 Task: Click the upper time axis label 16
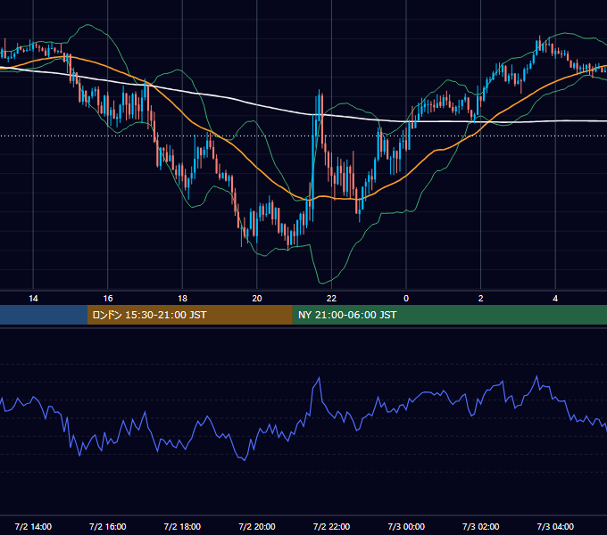[x=108, y=299]
